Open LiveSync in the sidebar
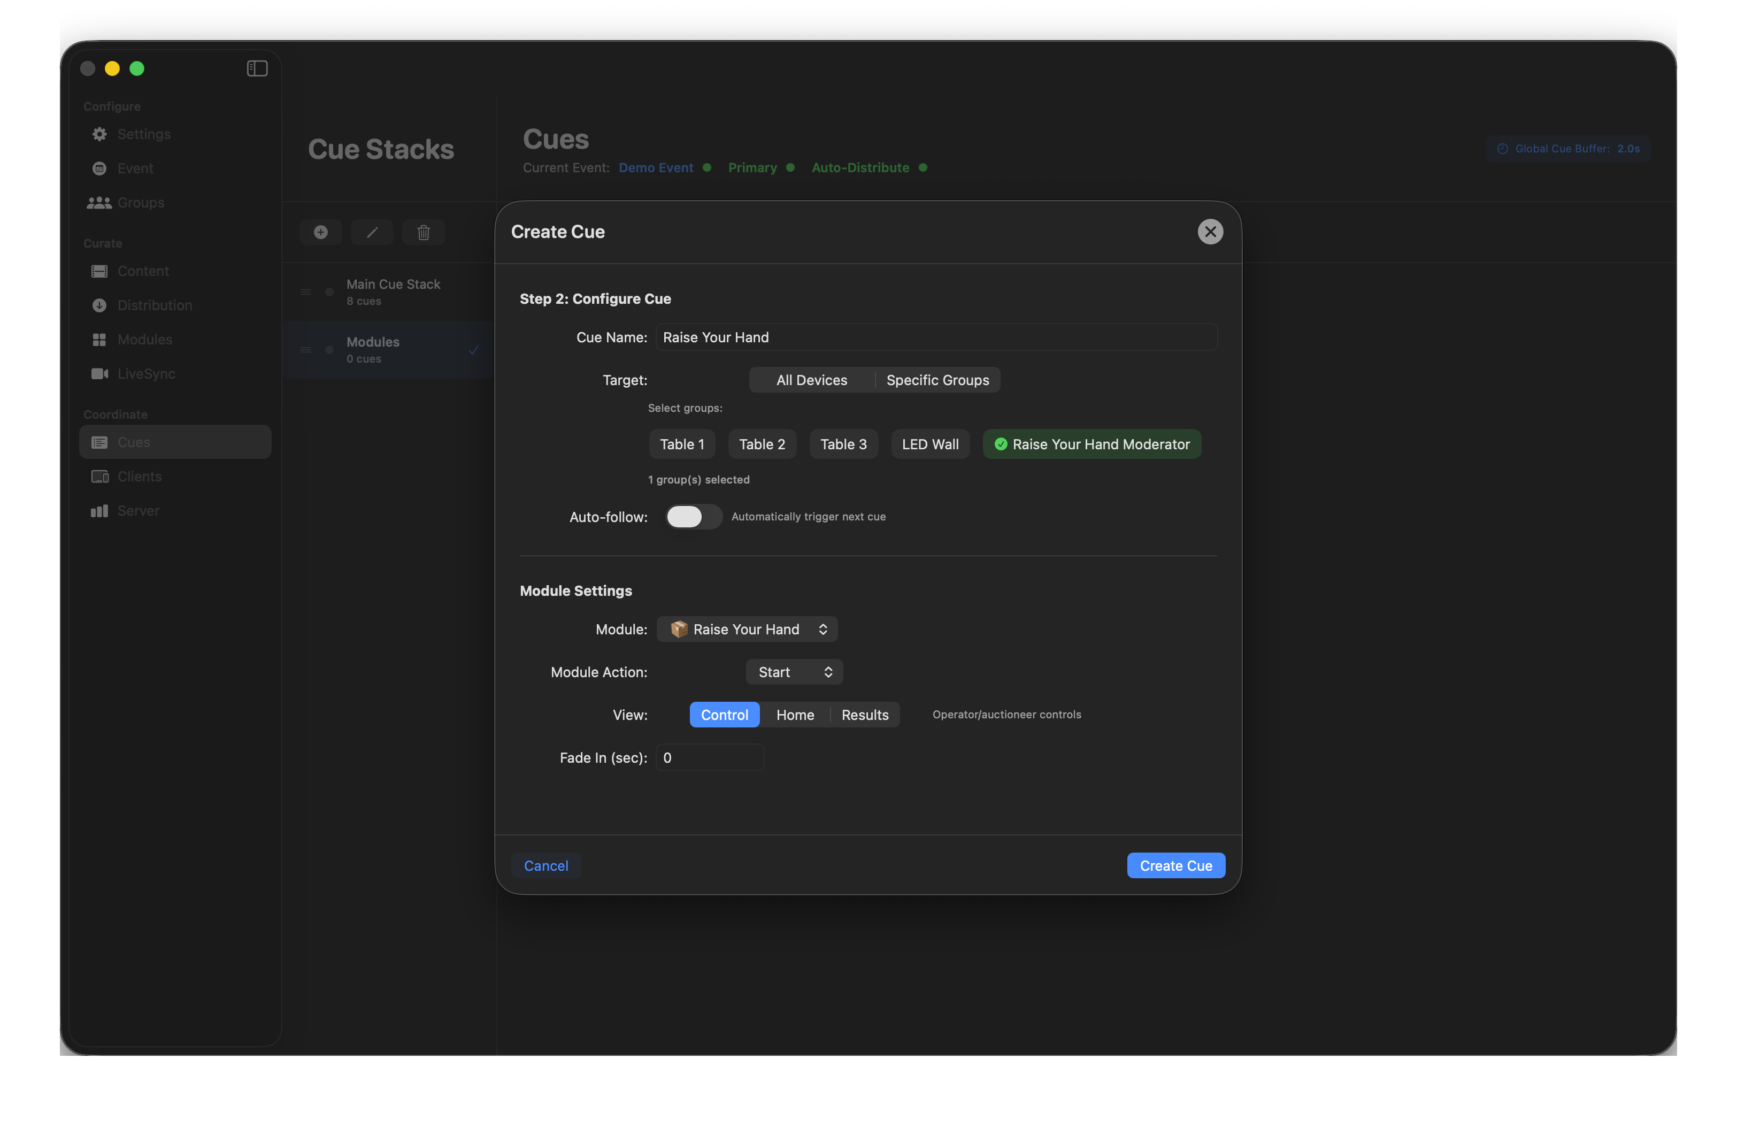Image resolution: width=1737 pixels, height=1135 pixels. point(175,374)
